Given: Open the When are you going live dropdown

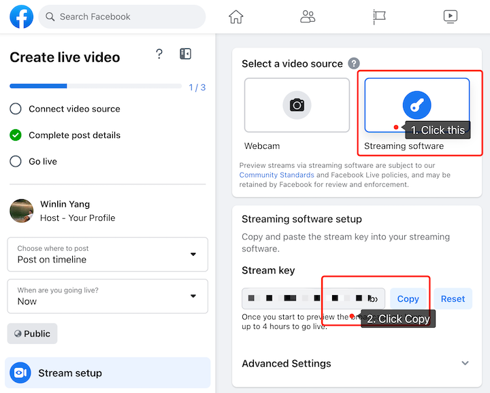Looking at the screenshot, I should [108, 296].
